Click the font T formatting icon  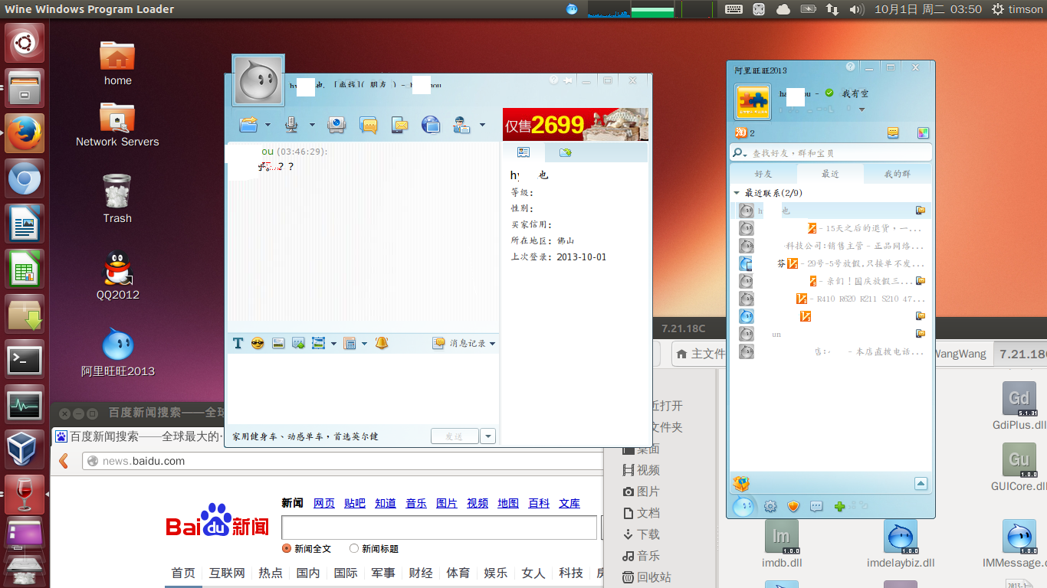pyautogui.click(x=238, y=343)
